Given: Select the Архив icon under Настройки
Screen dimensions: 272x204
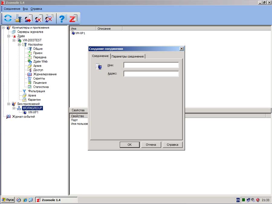Looking at the screenshot, I should coord(30,66).
